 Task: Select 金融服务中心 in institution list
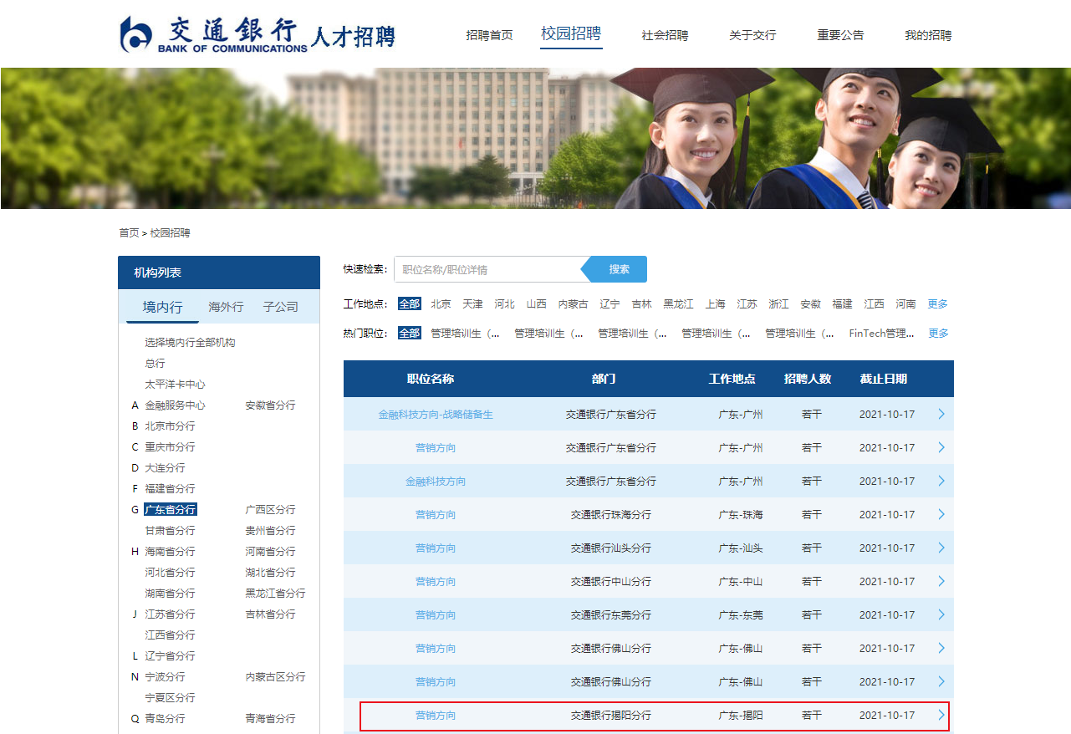[175, 405]
